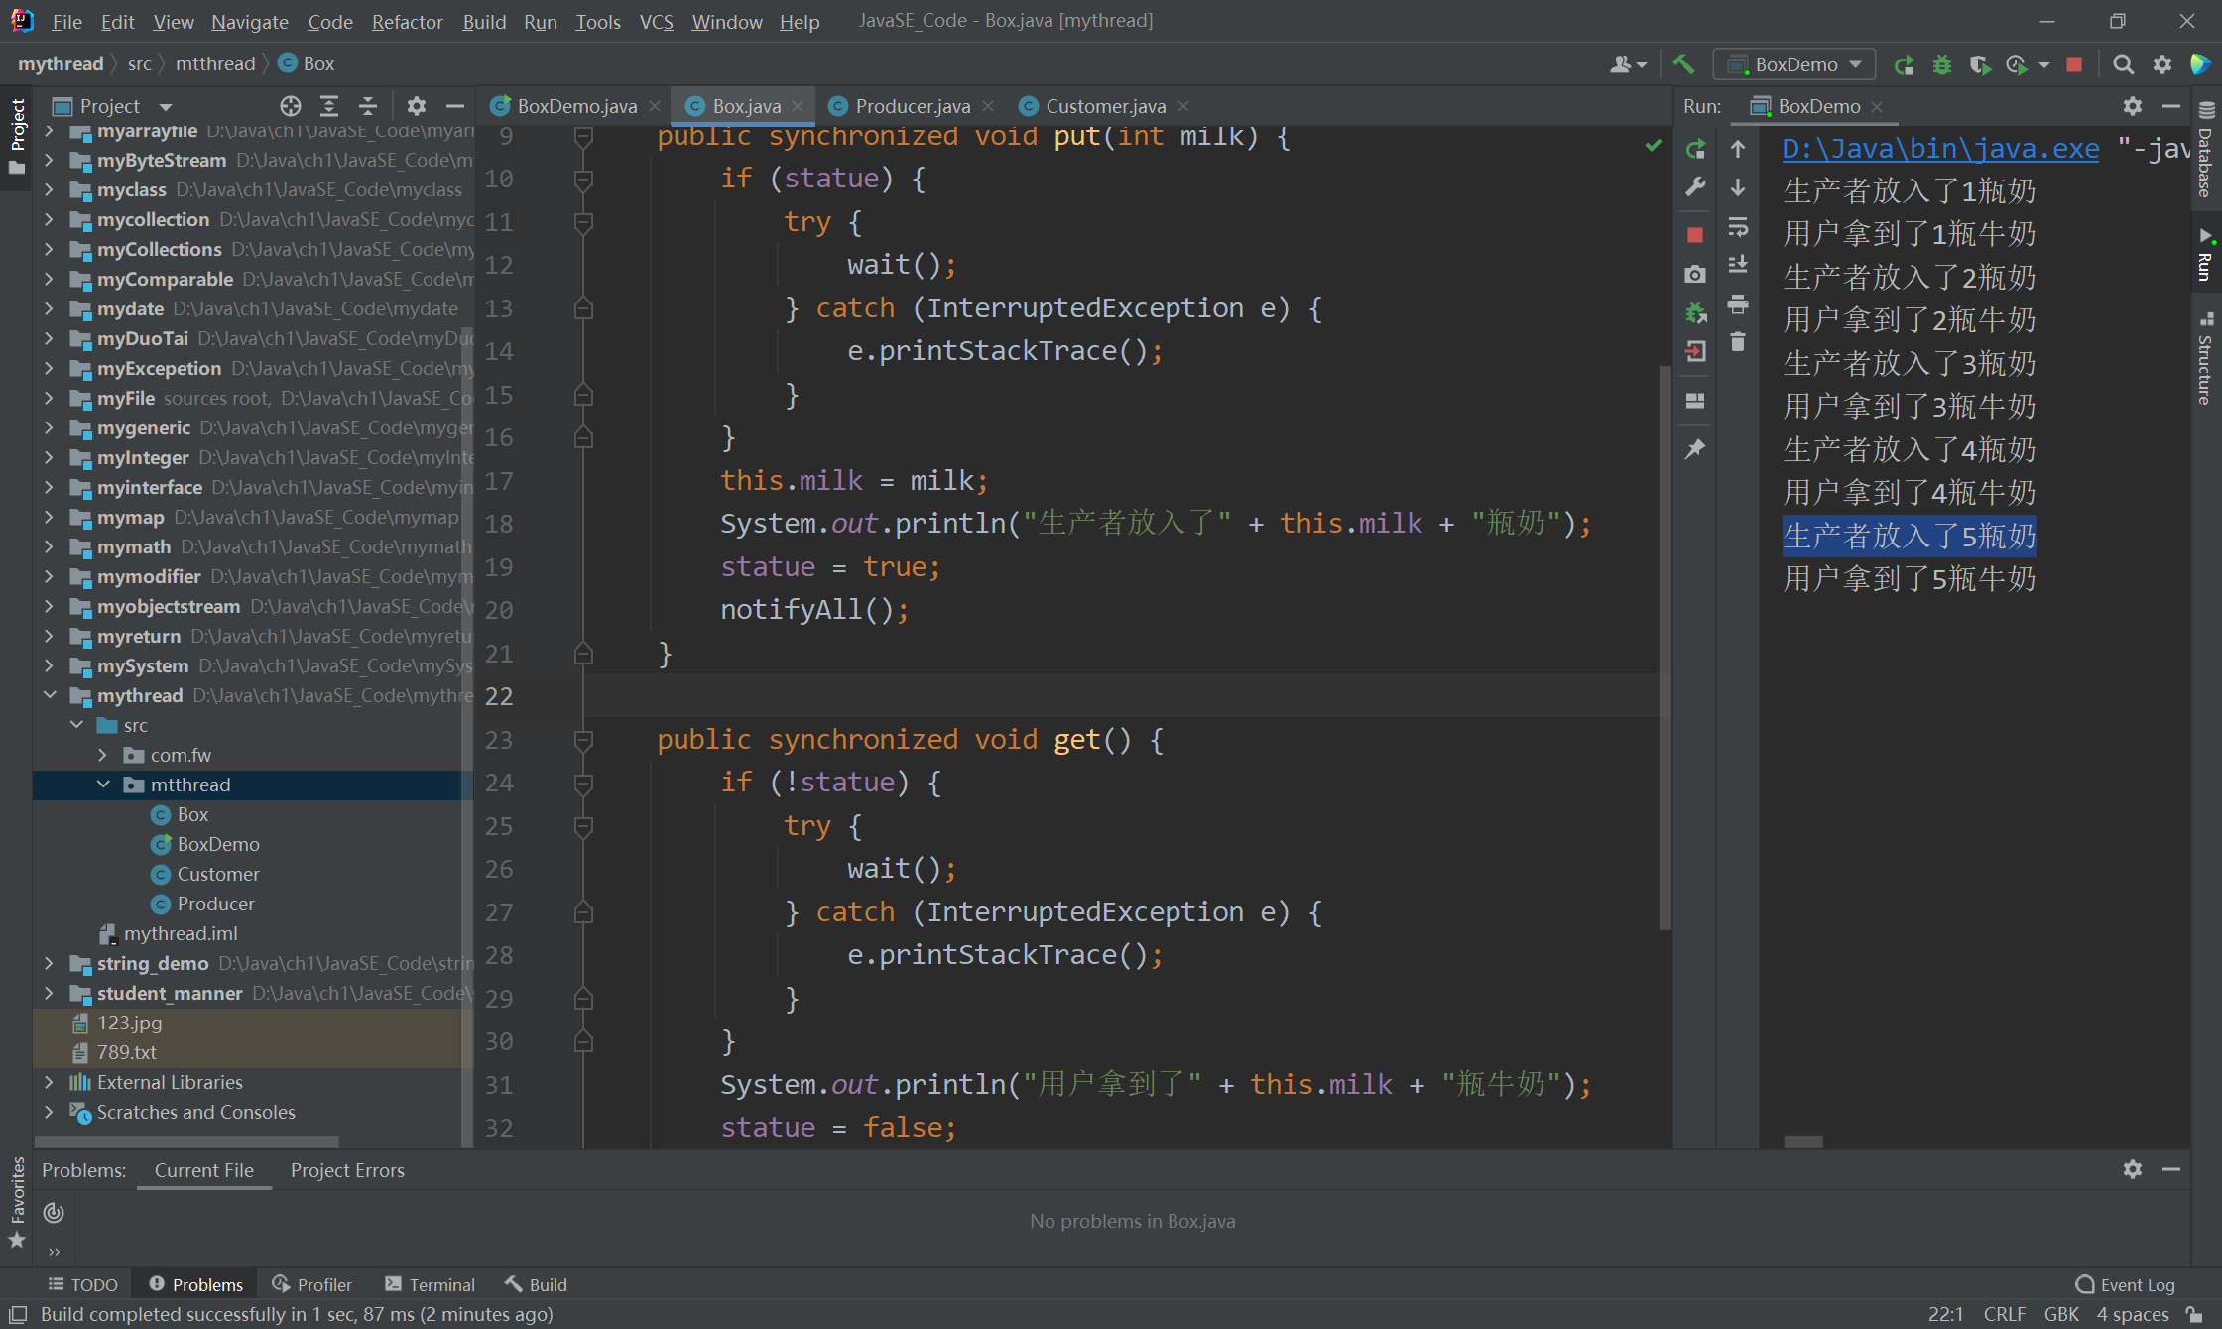Toggle Soft-Wrap in Run console
Viewport: 2222px width, 1329px height.
pyautogui.click(x=1738, y=227)
